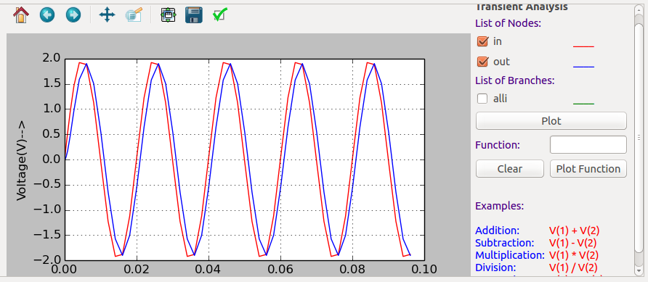Open the Configure subplots tool
648x282 pixels.
[x=168, y=15]
